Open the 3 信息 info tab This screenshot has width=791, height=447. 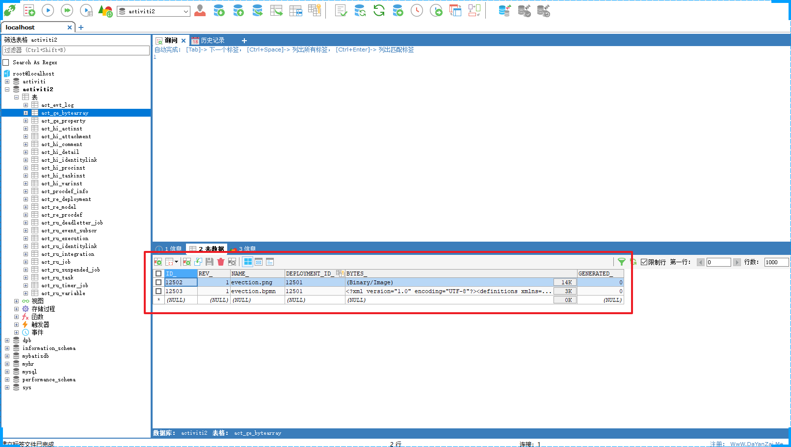(243, 248)
